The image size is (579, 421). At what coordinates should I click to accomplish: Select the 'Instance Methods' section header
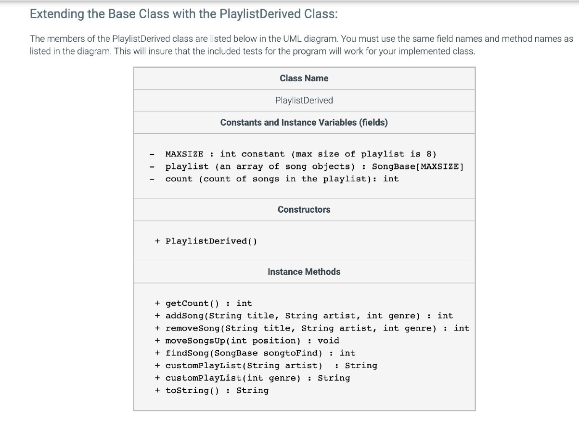(304, 272)
